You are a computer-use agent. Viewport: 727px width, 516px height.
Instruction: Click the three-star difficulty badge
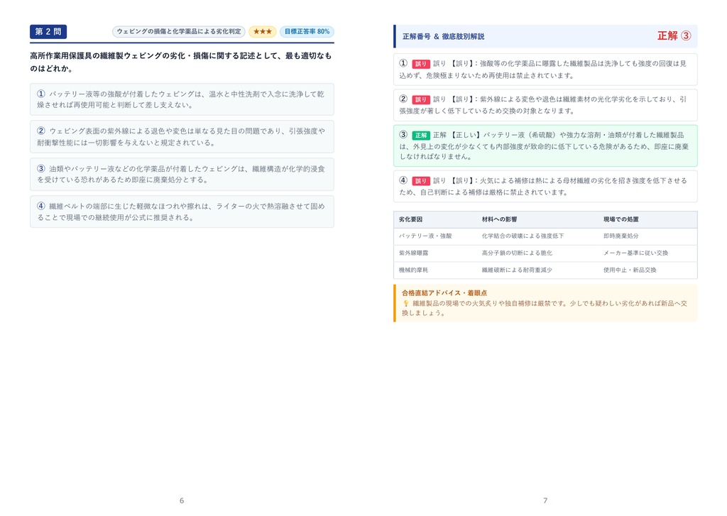[x=263, y=31]
